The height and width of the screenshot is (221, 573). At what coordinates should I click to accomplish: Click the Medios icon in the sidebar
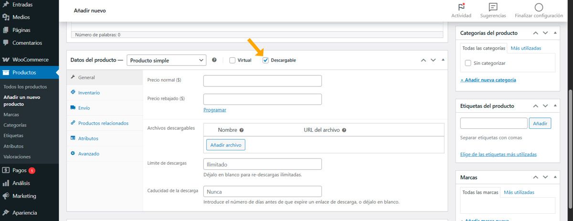coord(6,17)
